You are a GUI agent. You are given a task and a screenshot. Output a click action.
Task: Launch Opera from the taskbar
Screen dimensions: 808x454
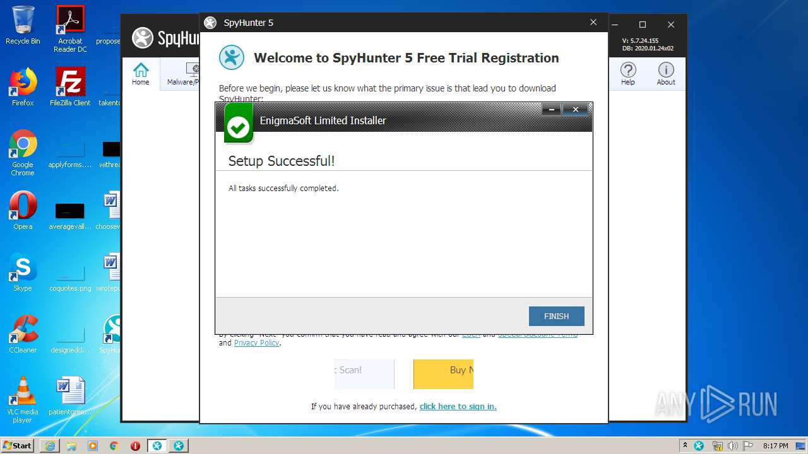tap(135, 446)
